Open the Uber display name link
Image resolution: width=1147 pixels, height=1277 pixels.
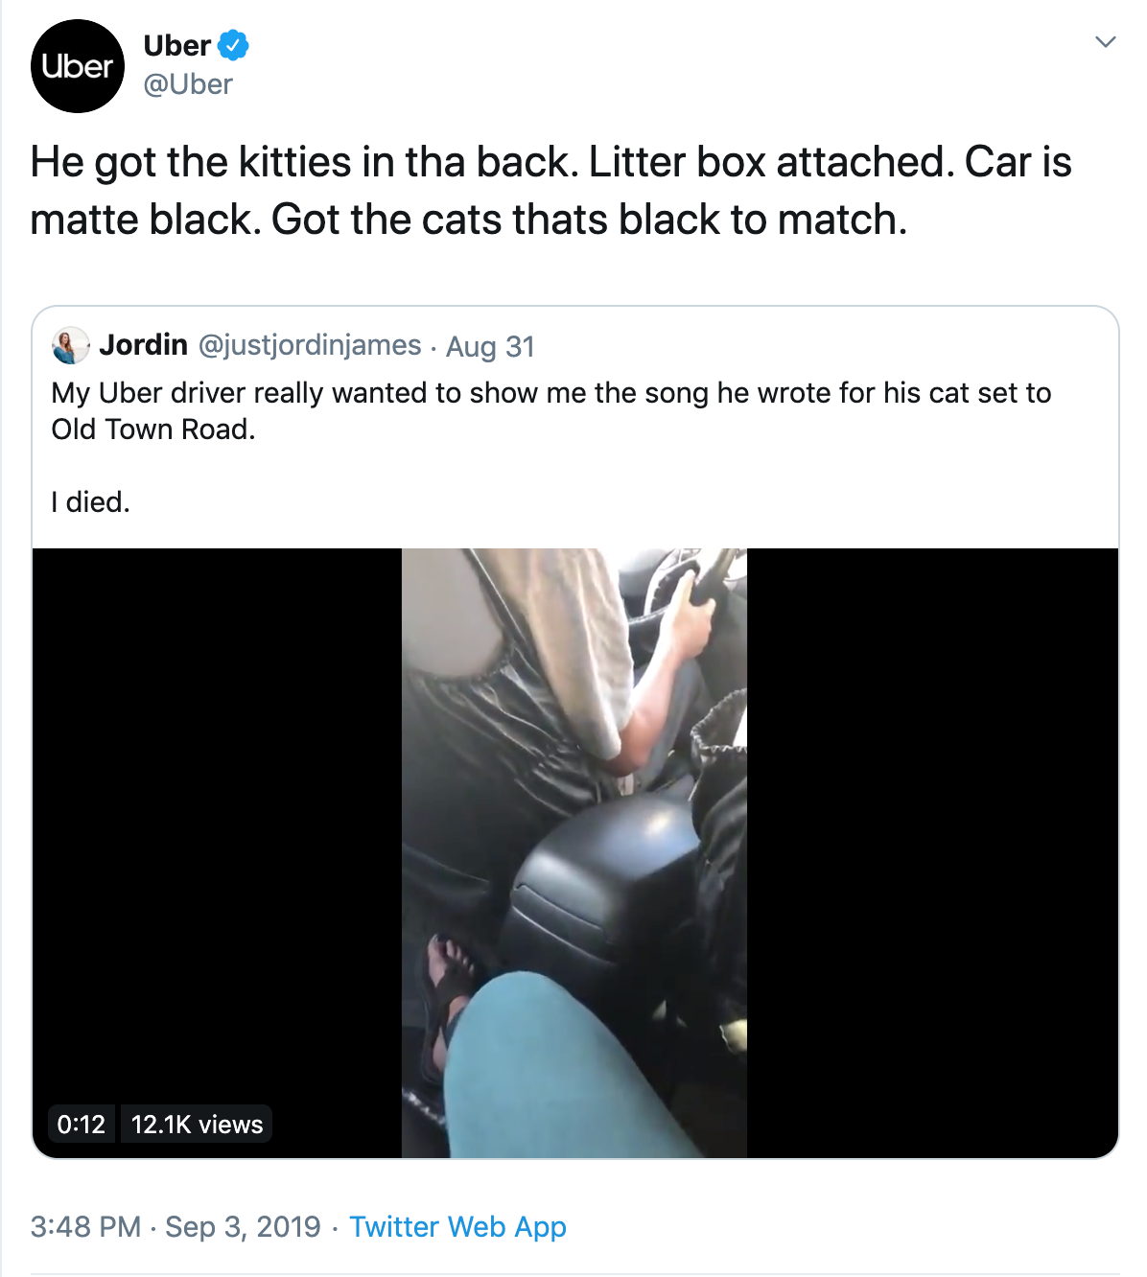pyautogui.click(x=176, y=45)
